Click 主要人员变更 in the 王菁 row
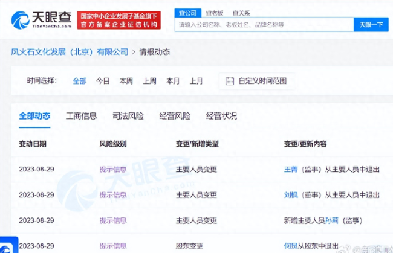Screen dimensions: 393x253 click(x=197, y=170)
